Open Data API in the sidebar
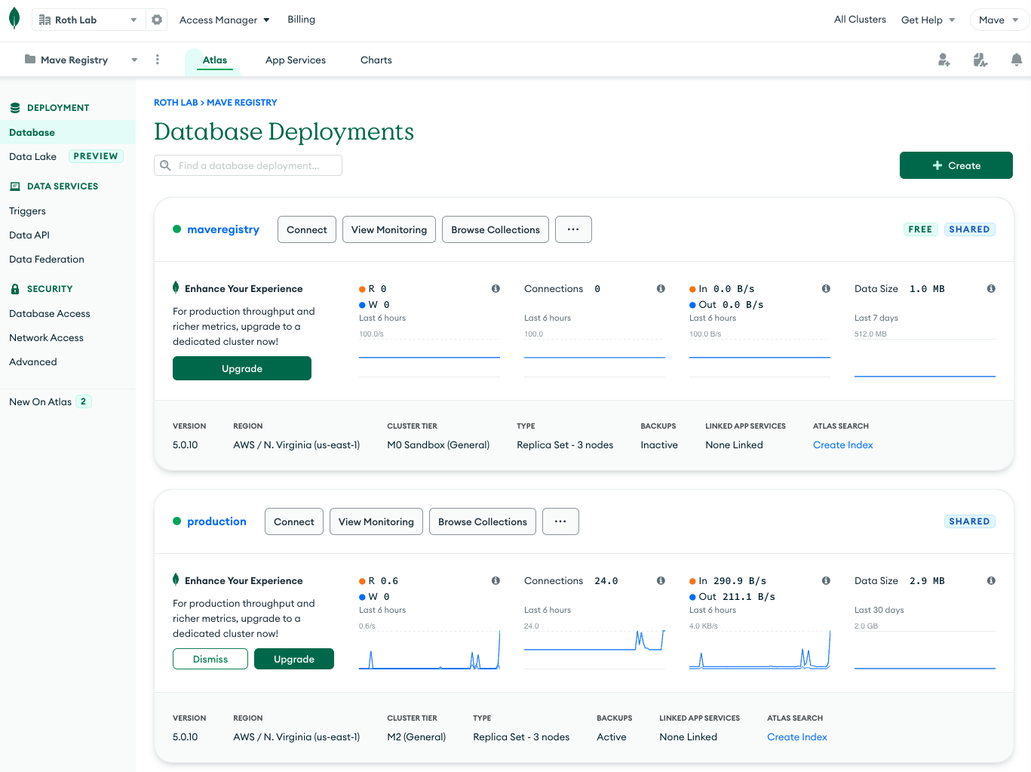Image resolution: width=1031 pixels, height=772 pixels. click(x=29, y=235)
